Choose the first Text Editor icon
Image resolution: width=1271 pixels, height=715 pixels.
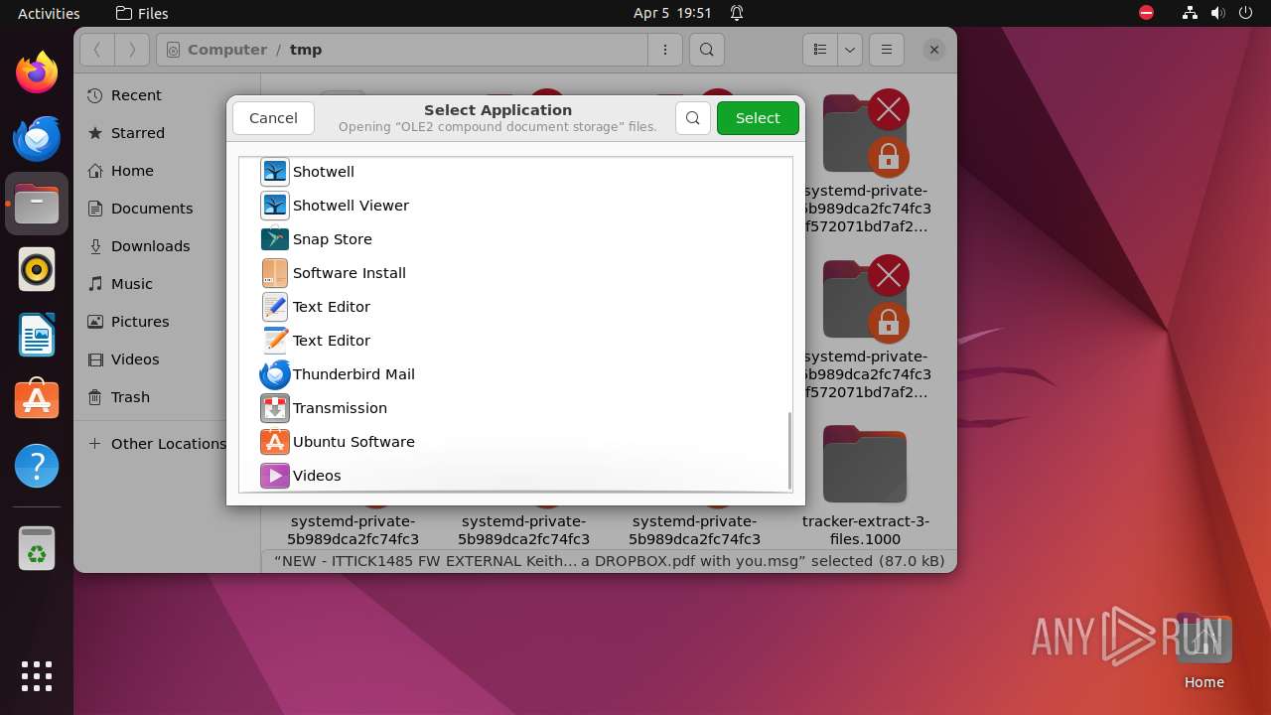pyautogui.click(x=275, y=307)
